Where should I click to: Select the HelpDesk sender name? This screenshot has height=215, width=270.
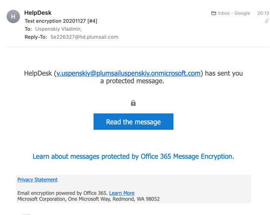pyautogui.click(x=38, y=13)
